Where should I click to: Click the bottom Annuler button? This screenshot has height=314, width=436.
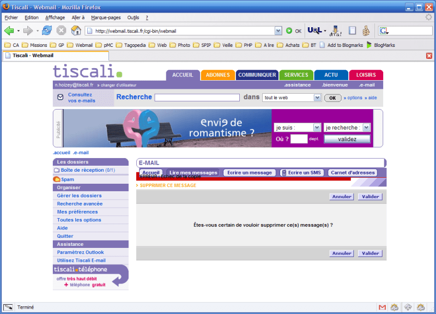(x=342, y=253)
